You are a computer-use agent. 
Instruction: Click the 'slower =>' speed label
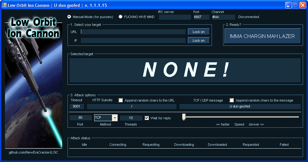pos(256,124)
